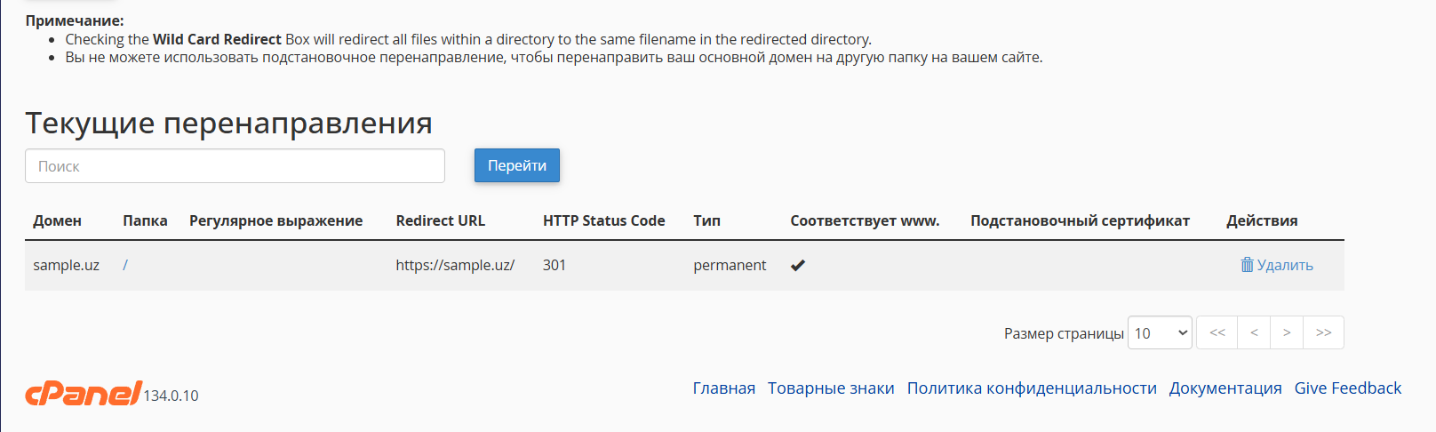Viewport: 1436px width, 432px height.
Task: Click the cPanel logo in the footer
Action: [x=84, y=393]
